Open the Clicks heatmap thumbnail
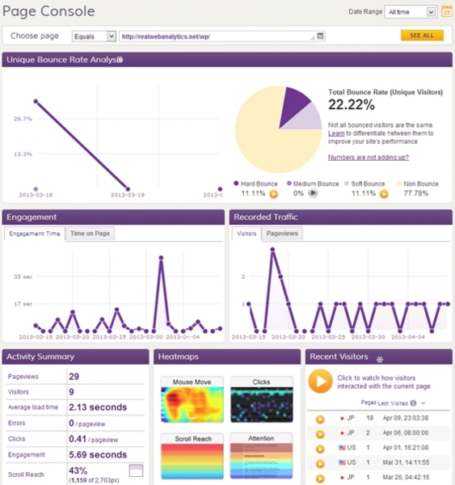Viewport: 455px width, 485px height. [262, 399]
